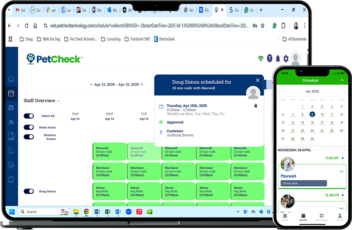Open the browser home page
This screenshot has width=352, height=230.
(x=35, y=26)
